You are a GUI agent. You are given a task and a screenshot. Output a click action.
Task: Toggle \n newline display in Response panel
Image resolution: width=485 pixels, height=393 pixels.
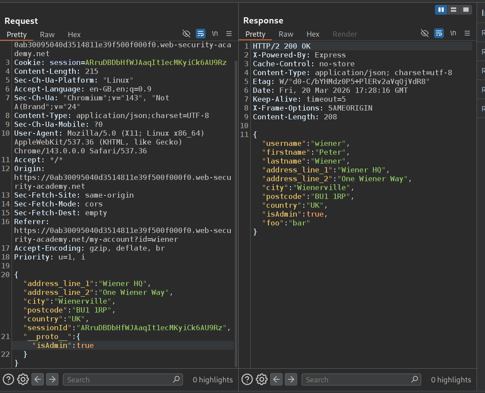(x=453, y=33)
